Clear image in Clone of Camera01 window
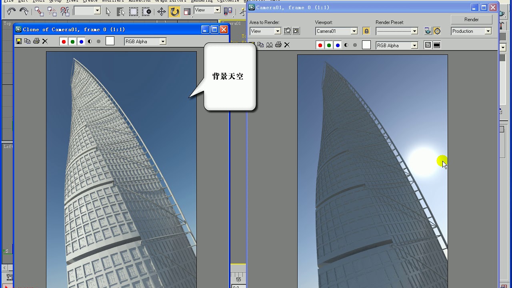512x288 pixels. coord(45,41)
